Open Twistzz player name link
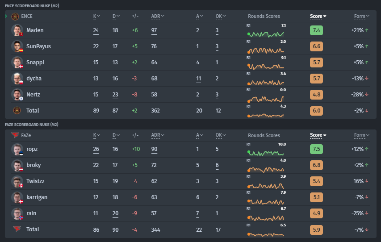 tap(35, 181)
